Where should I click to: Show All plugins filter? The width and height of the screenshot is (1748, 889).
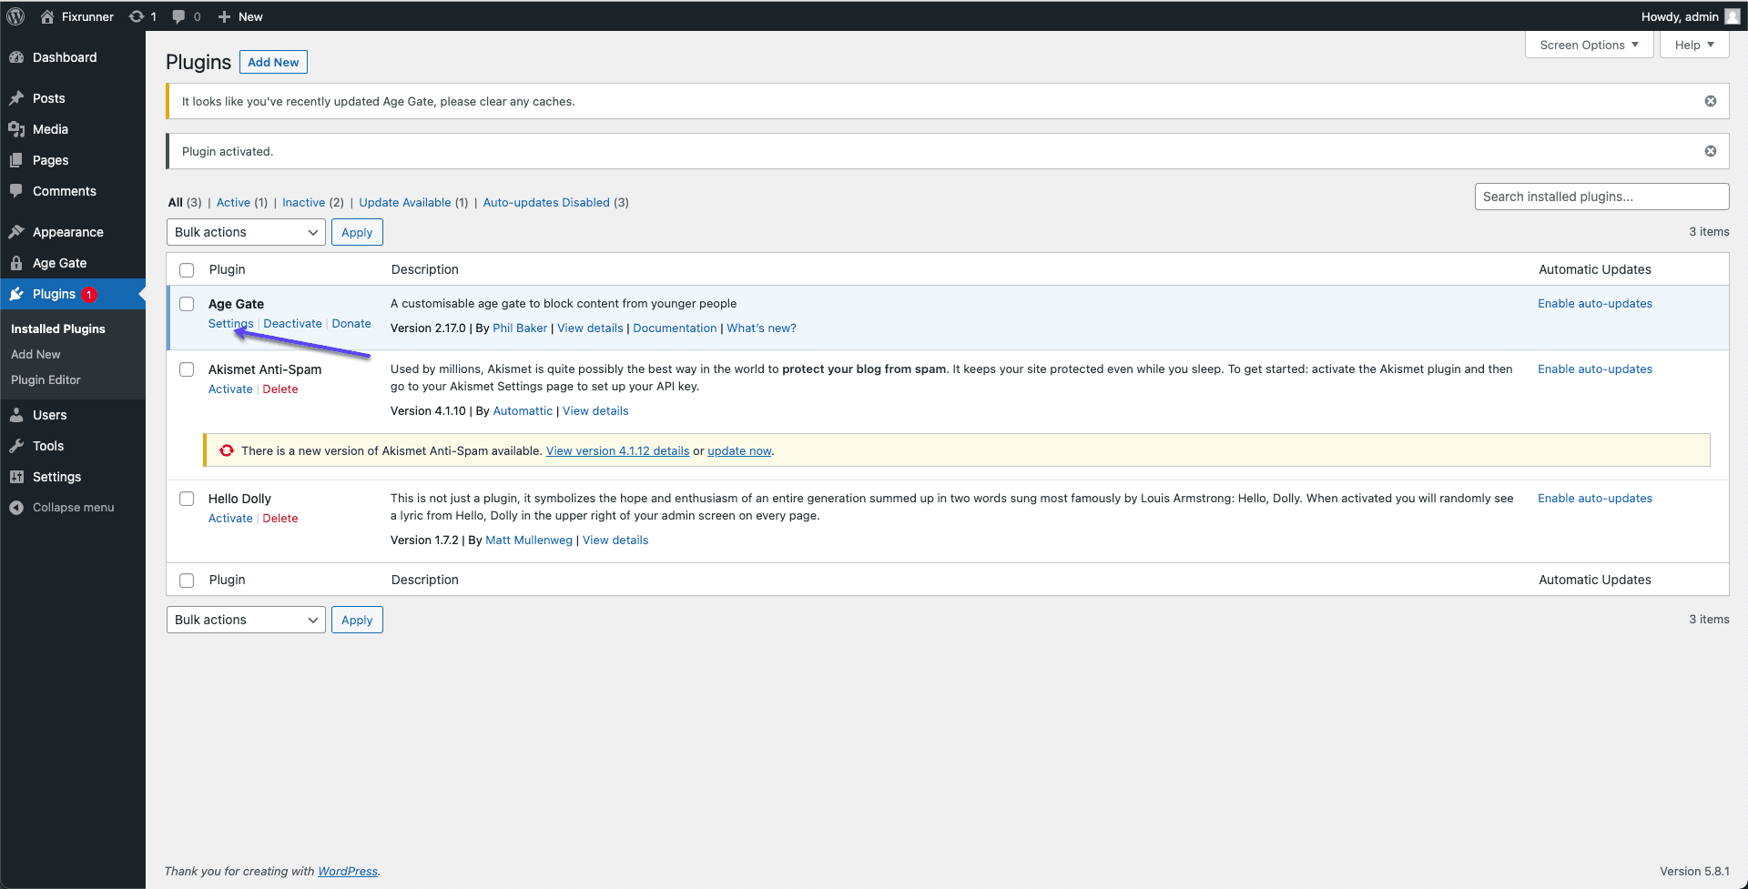click(x=176, y=202)
